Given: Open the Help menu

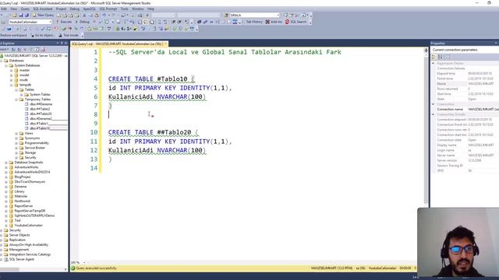Looking at the screenshot, I should pos(150,9).
